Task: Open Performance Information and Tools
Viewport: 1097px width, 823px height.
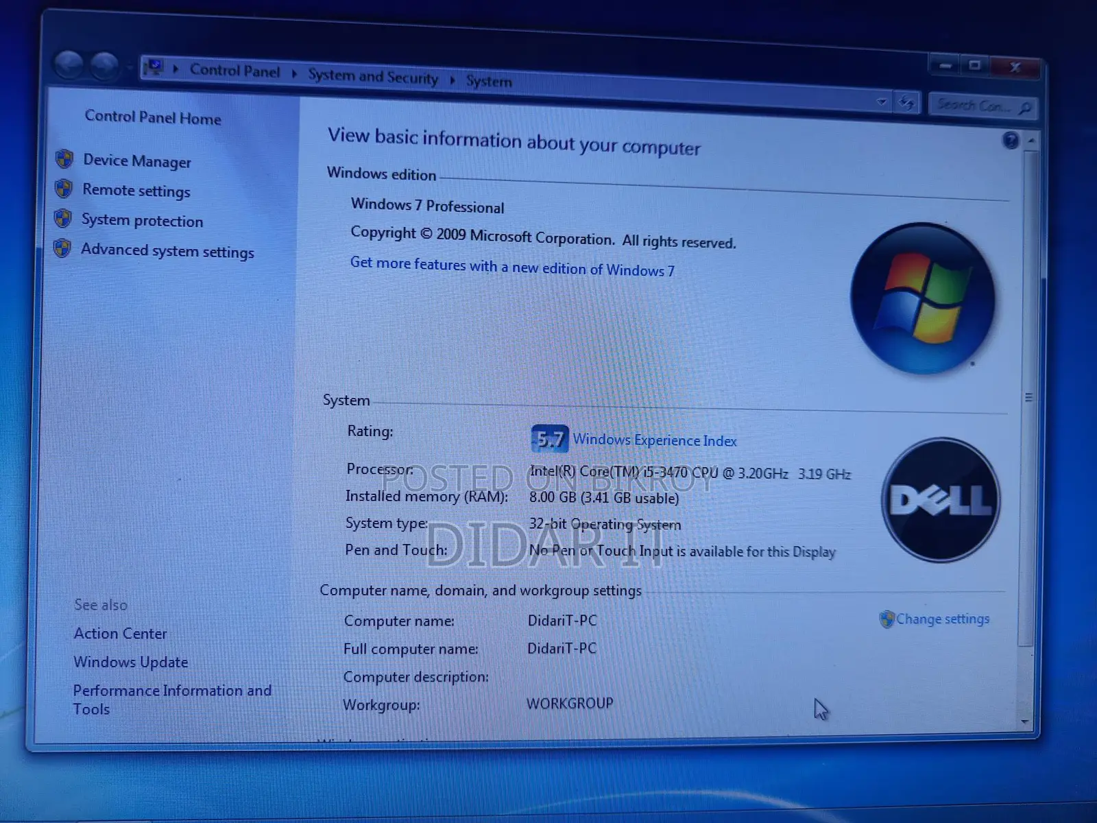Action: (172, 700)
